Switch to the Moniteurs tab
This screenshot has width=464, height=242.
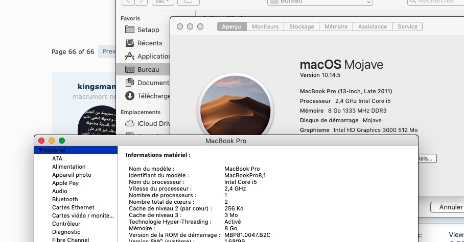click(265, 26)
